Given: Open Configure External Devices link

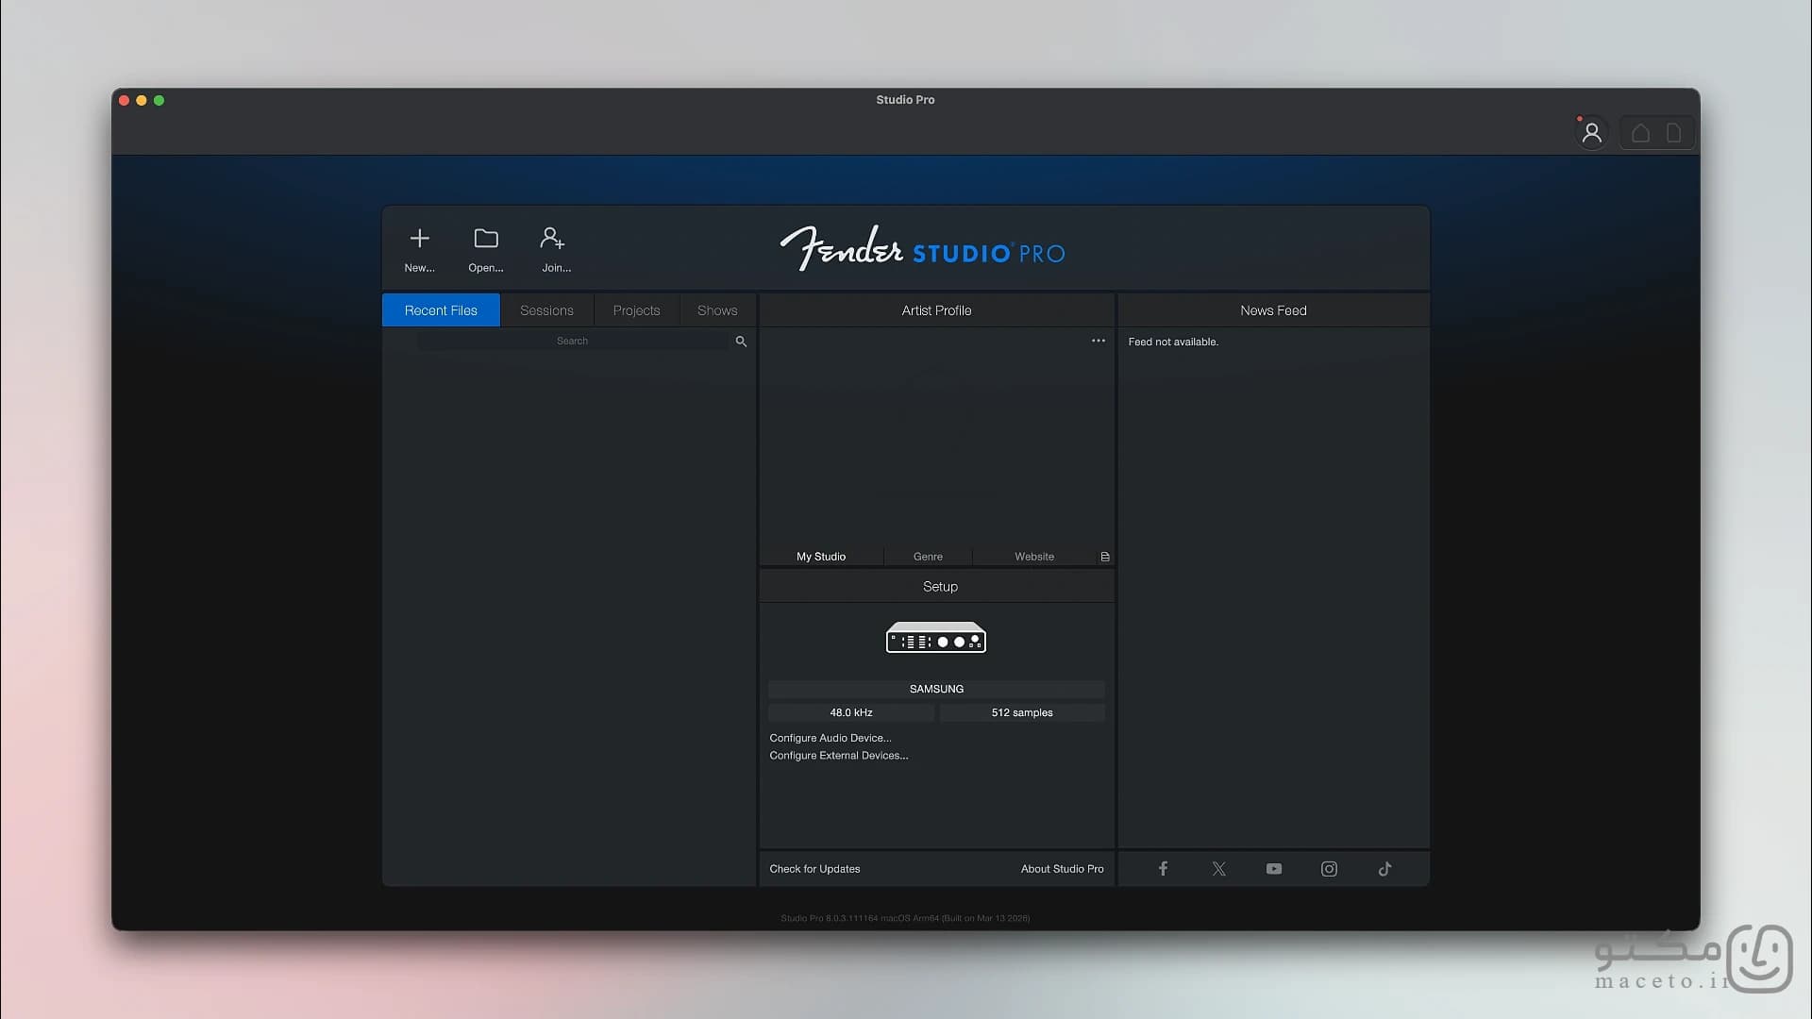Looking at the screenshot, I should (x=838, y=756).
